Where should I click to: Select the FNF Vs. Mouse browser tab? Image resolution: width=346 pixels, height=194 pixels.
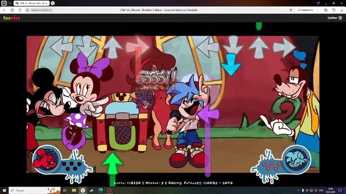tap(31, 3)
